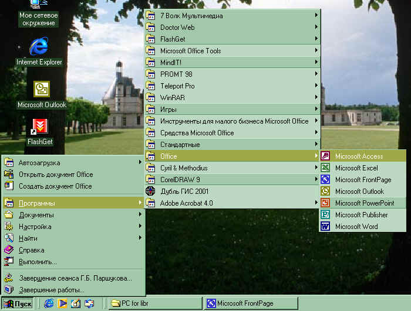This screenshot has height=311, width=411.
Task: Click the Настройка settings icon
Action: coord(9,227)
